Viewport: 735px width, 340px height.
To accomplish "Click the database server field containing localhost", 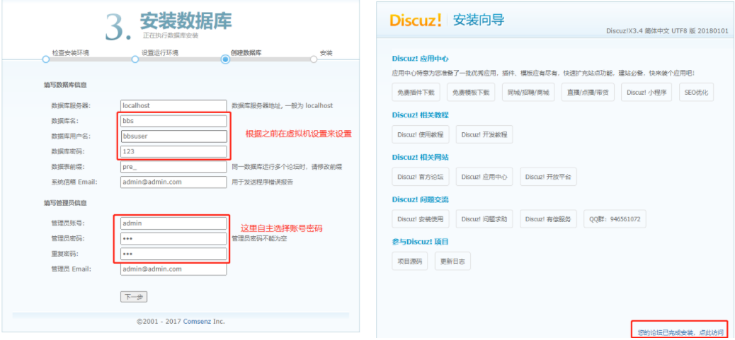I will 173,106.
